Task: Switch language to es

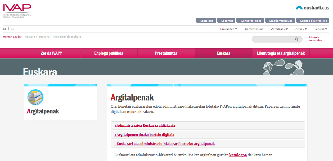Action: 4,29
